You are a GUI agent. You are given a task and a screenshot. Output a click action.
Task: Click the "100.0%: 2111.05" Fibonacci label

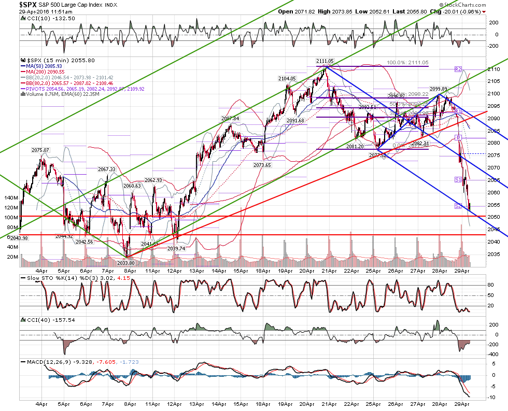407,63
